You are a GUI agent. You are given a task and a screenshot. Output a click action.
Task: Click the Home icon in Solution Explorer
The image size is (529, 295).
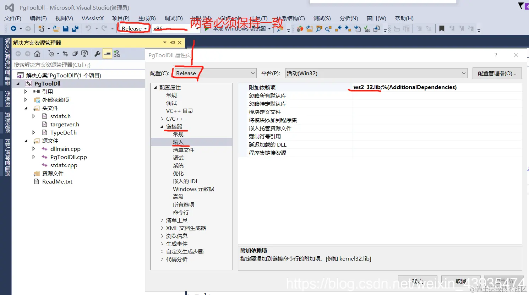pyautogui.click(x=37, y=53)
